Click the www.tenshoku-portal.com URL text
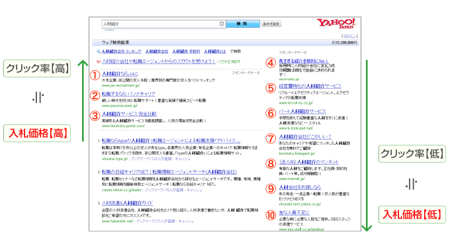 click(123, 126)
